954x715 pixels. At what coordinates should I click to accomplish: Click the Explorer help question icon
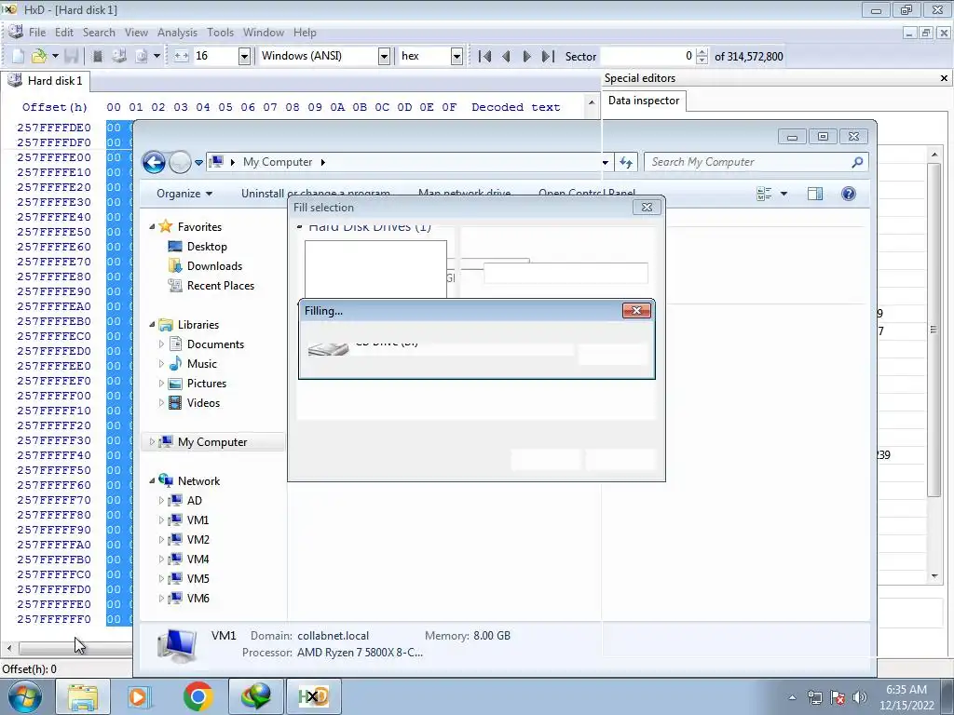[849, 194]
